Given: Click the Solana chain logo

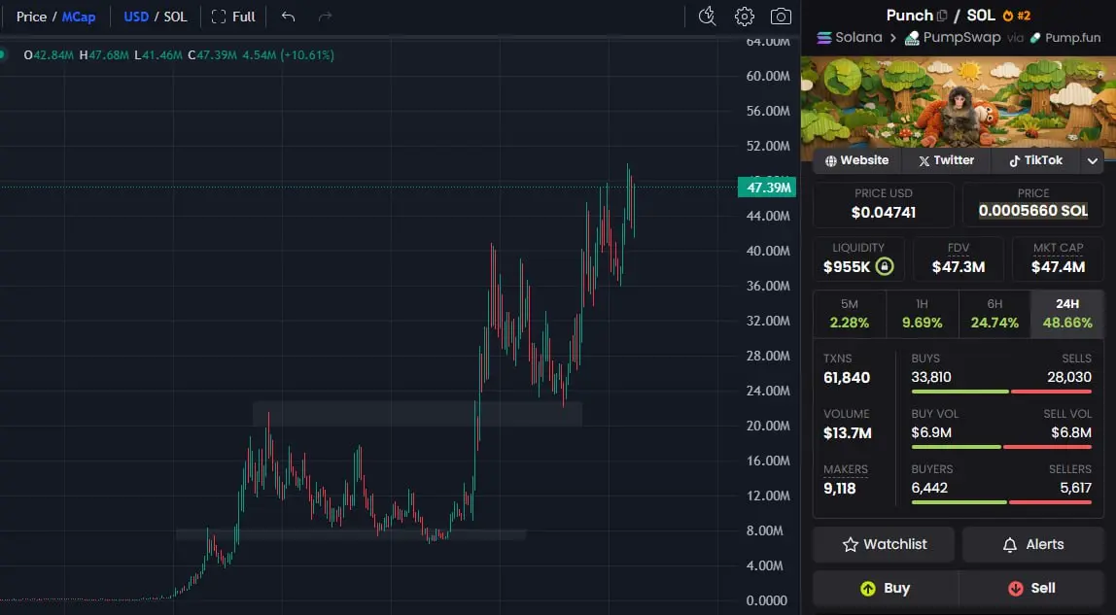Looking at the screenshot, I should pos(824,38).
